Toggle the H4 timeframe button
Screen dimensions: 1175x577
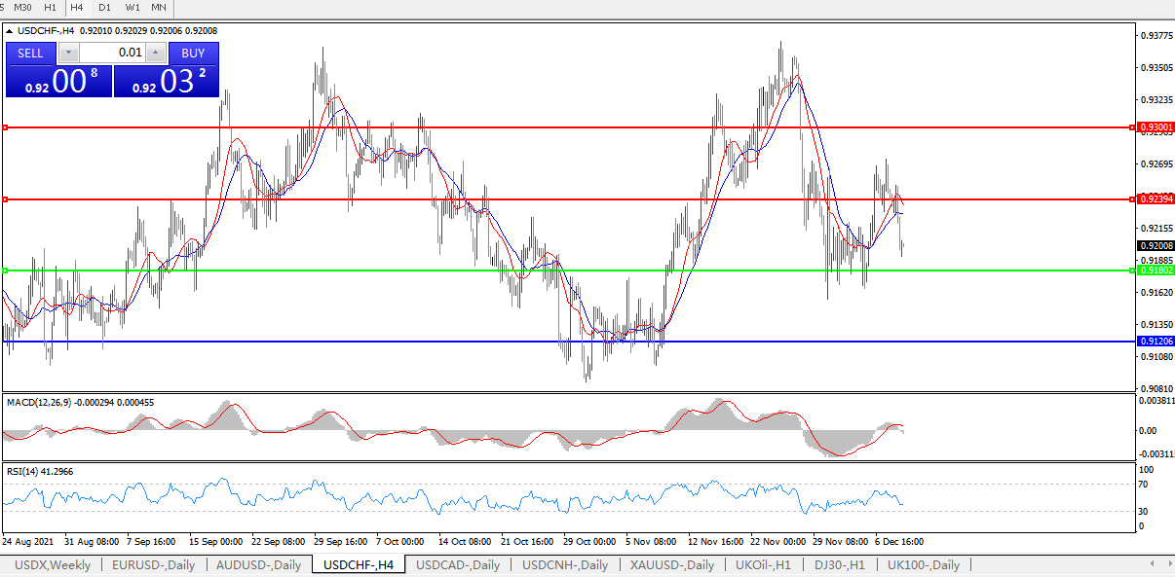(x=77, y=8)
